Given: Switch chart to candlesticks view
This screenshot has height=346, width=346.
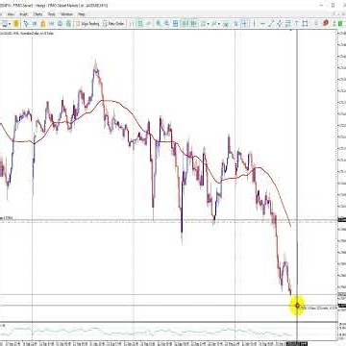Looking at the screenshot, I should (x=140, y=24).
